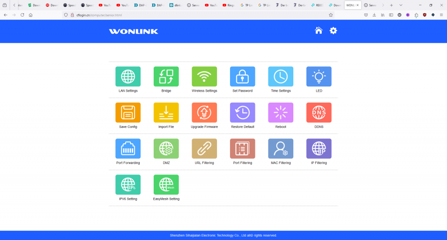Reload the page with the refresh button
This screenshot has height=240, width=447.
22,15
